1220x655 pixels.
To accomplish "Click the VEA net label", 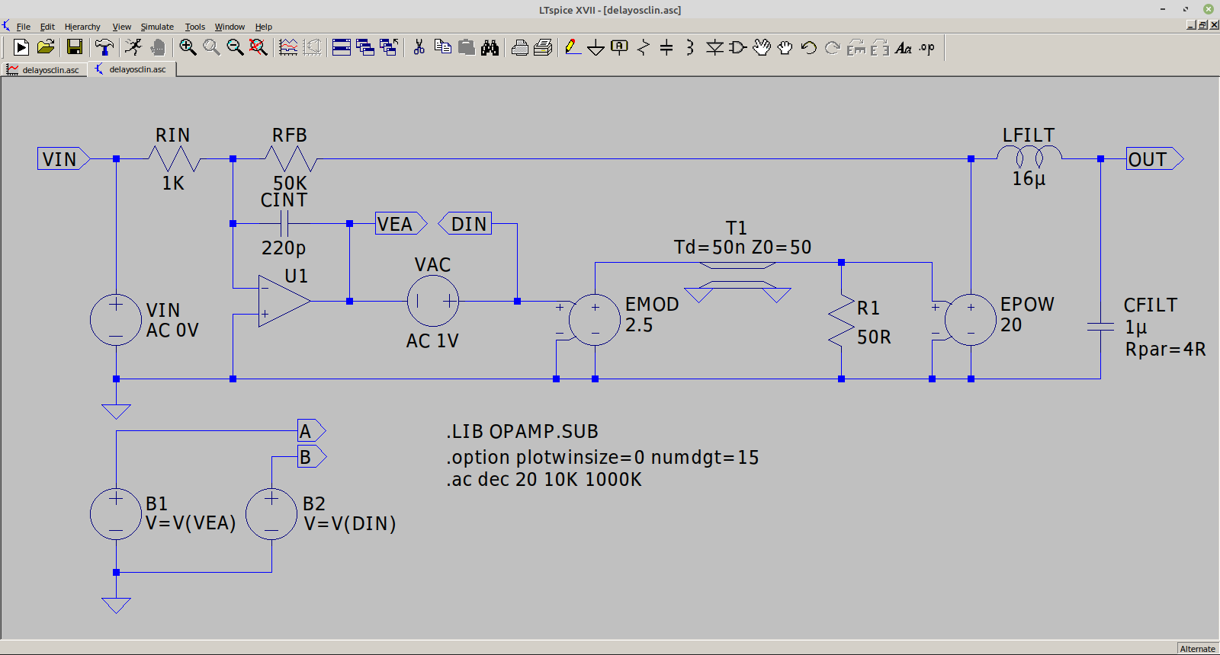I will [401, 224].
